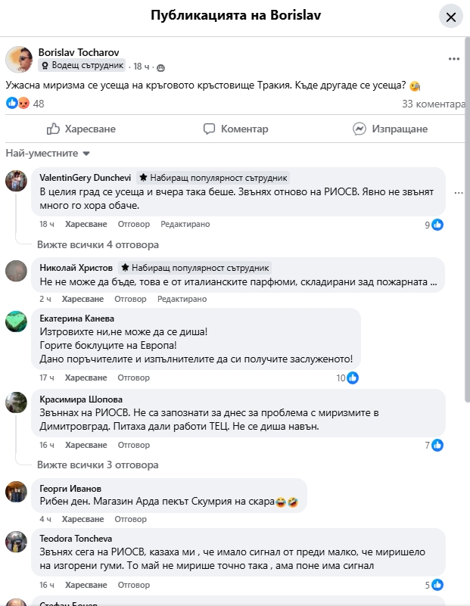
Task: Show edit history of Николай Христов's comment
Action: 182,299
